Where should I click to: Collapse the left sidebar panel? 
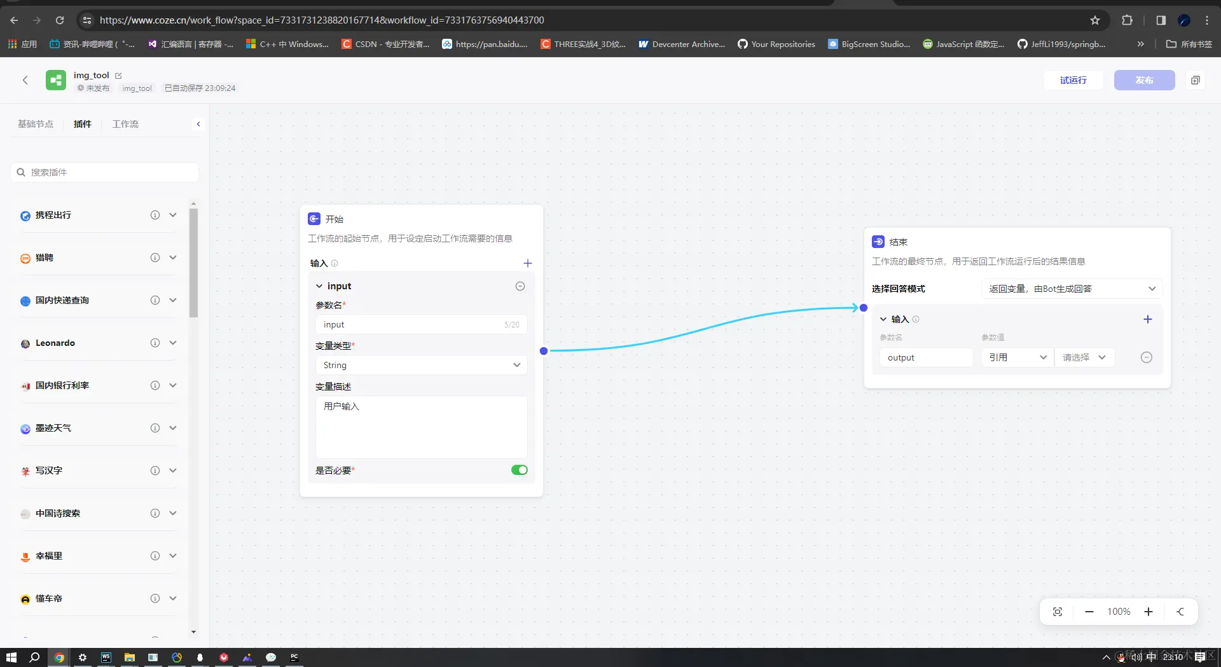[x=198, y=124]
